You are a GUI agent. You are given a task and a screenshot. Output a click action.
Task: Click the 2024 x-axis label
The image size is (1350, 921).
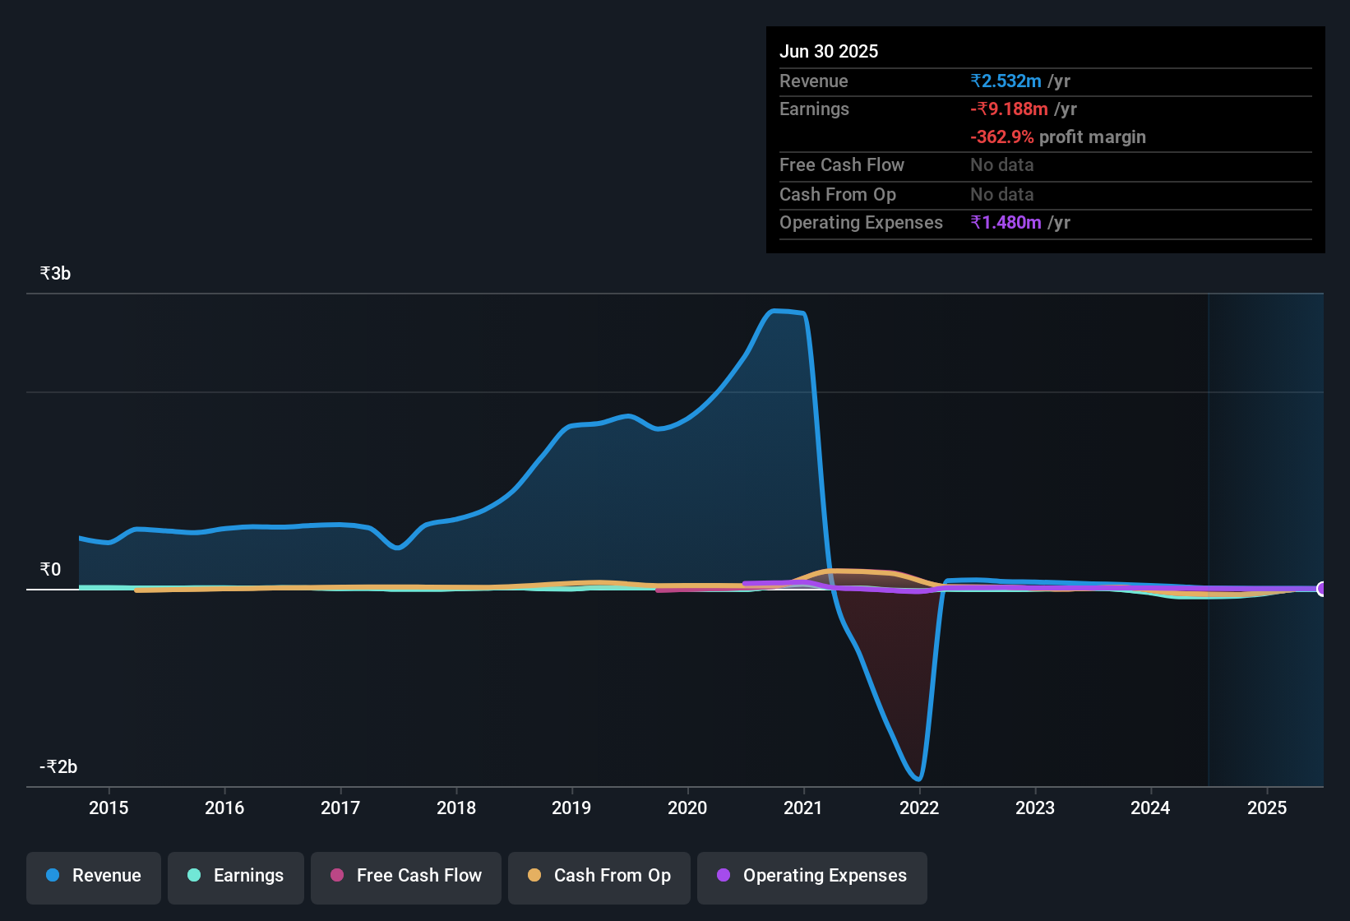[x=1150, y=808]
